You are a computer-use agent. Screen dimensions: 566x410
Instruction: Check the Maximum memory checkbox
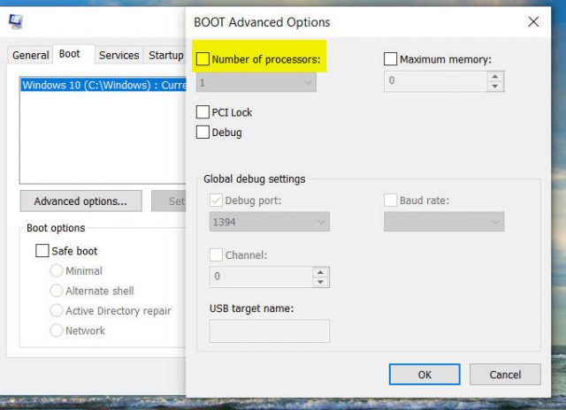click(x=391, y=59)
